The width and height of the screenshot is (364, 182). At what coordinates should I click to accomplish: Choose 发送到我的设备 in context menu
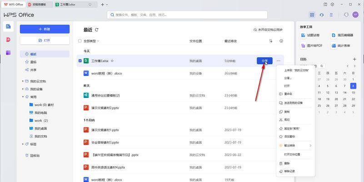[295, 103]
